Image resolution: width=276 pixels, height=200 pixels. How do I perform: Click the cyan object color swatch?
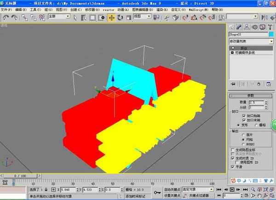click(x=271, y=34)
